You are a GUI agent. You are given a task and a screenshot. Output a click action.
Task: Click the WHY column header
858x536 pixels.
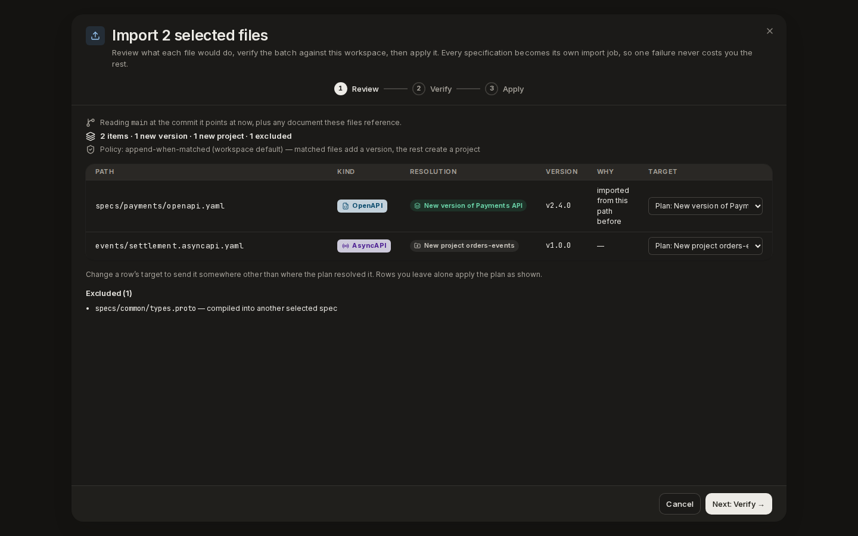(x=605, y=172)
